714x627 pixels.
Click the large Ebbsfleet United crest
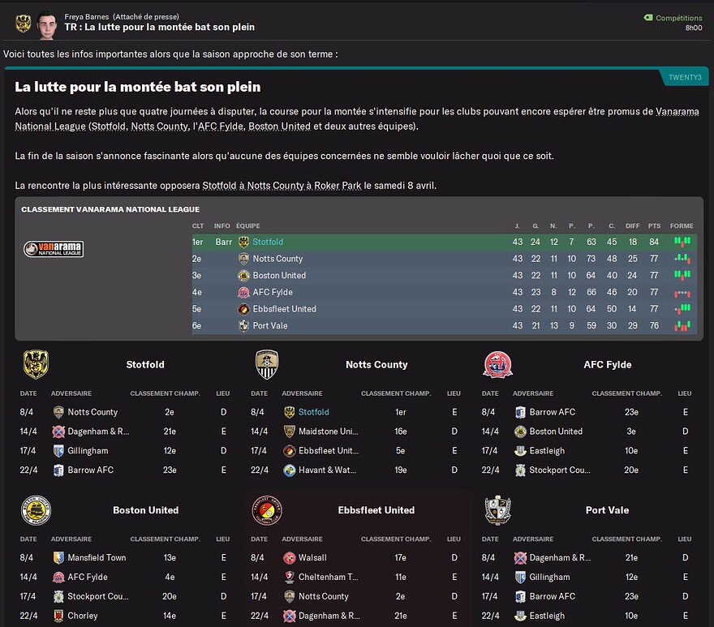(267, 510)
